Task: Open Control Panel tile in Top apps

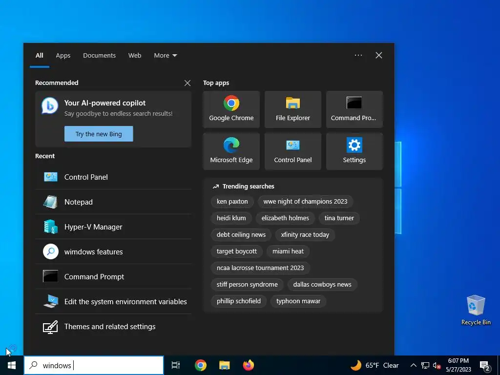Action: [x=293, y=151]
